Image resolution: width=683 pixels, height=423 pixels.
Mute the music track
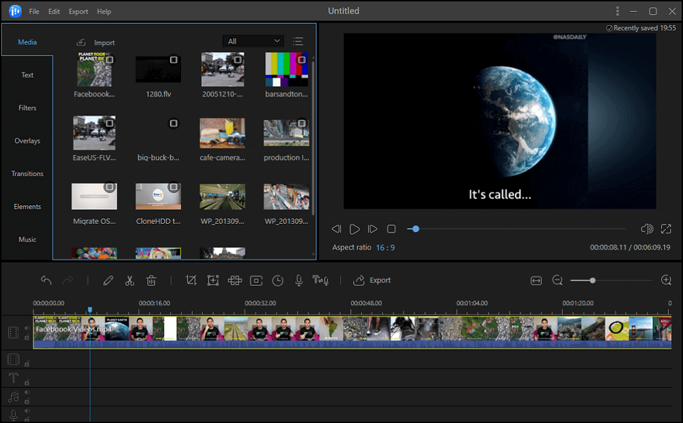point(27,392)
